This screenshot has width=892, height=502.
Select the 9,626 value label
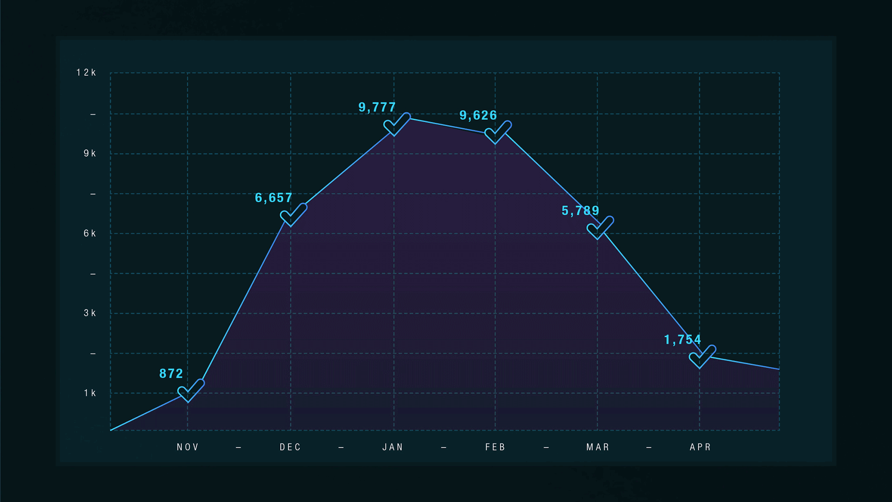coord(478,115)
